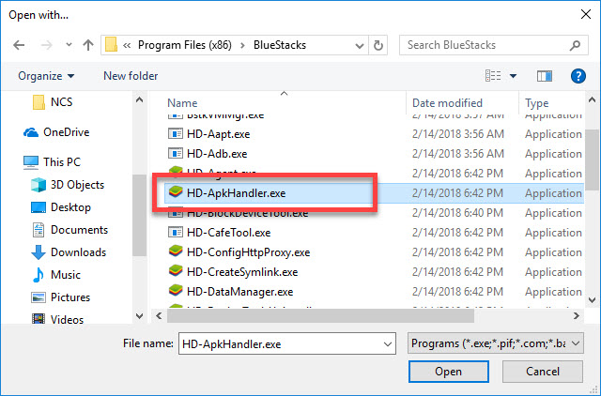This screenshot has width=601, height=396.
Task: Click BlueStacks icon of HD-ConfigHttpProxy.exe
Action: [176, 251]
